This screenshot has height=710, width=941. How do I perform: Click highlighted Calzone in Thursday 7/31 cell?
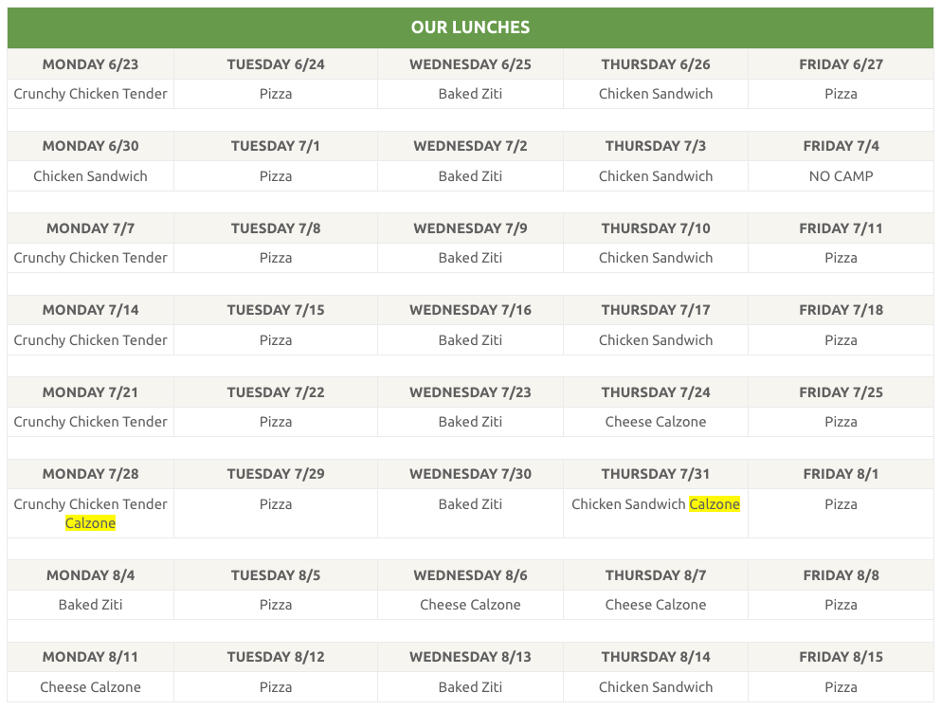click(x=715, y=504)
